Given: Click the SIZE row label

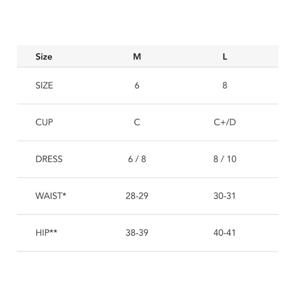Looking at the screenshot, I should pos(44,85).
